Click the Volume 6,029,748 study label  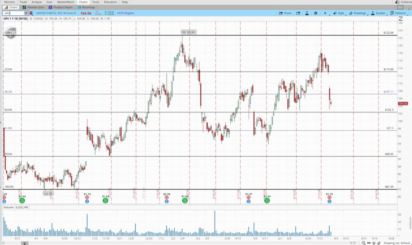click(16, 207)
